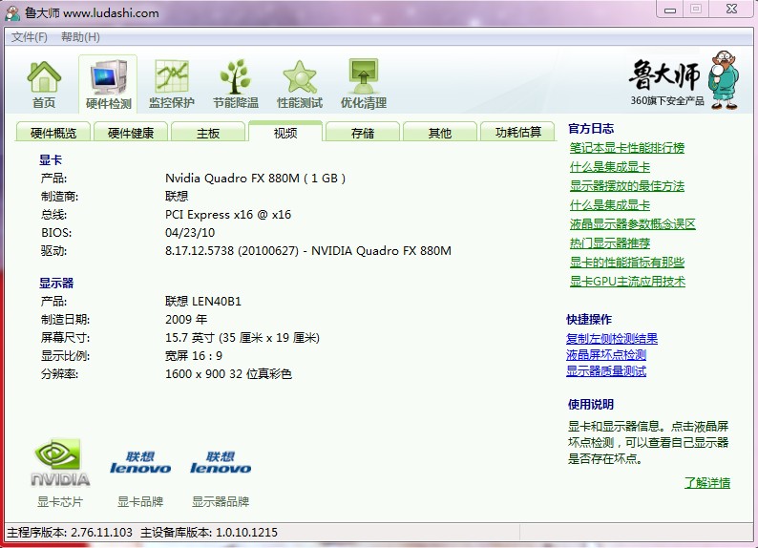Click status bar 主设备库版本: 1.0.10.1215
Image resolution: width=758 pixels, height=548 pixels.
(x=209, y=533)
